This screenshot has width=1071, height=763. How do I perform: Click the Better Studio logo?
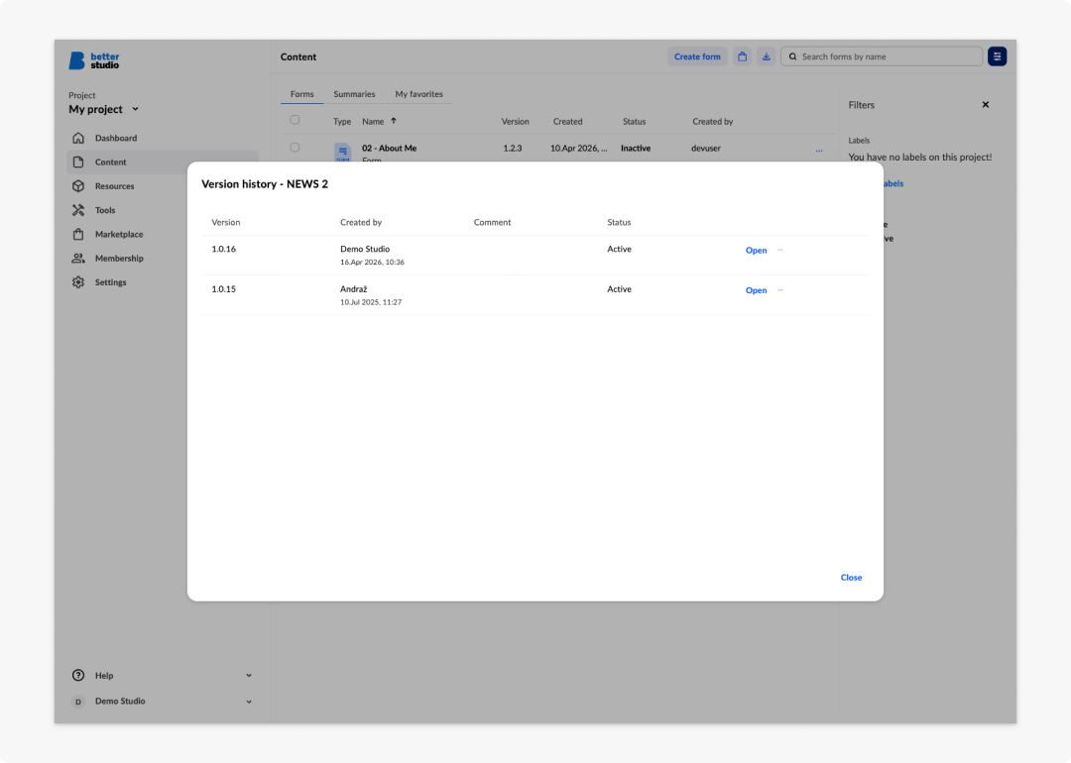pos(94,60)
